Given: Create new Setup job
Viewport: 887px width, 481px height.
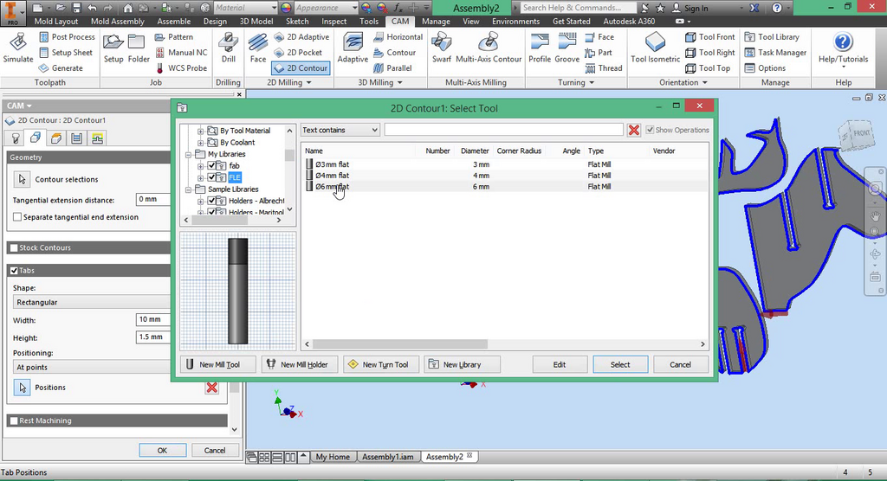Looking at the screenshot, I should [x=113, y=48].
